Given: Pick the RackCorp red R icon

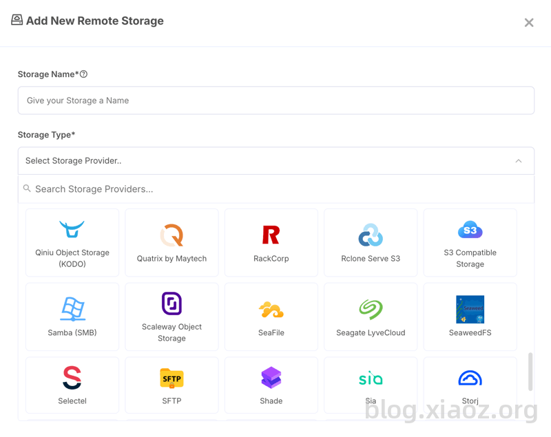Looking at the screenshot, I should pos(271,235).
